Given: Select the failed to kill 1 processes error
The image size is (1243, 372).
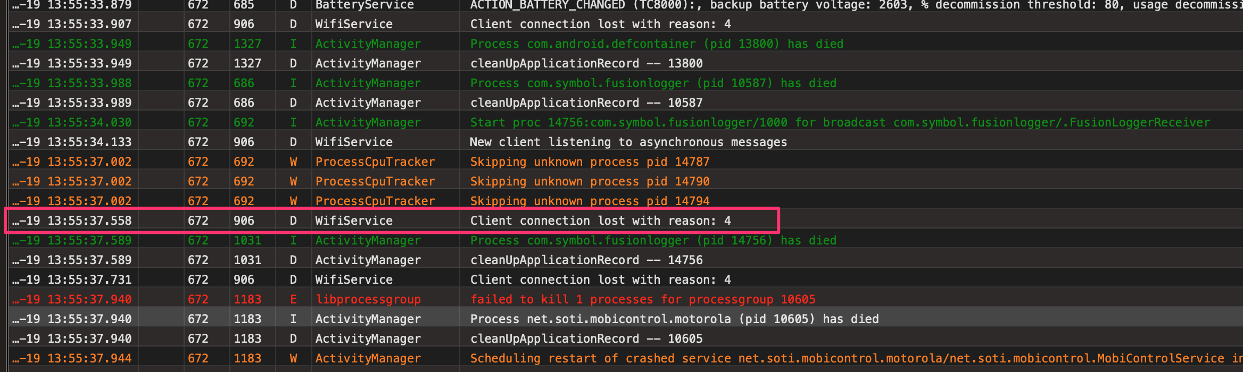Looking at the screenshot, I should click(x=642, y=300).
